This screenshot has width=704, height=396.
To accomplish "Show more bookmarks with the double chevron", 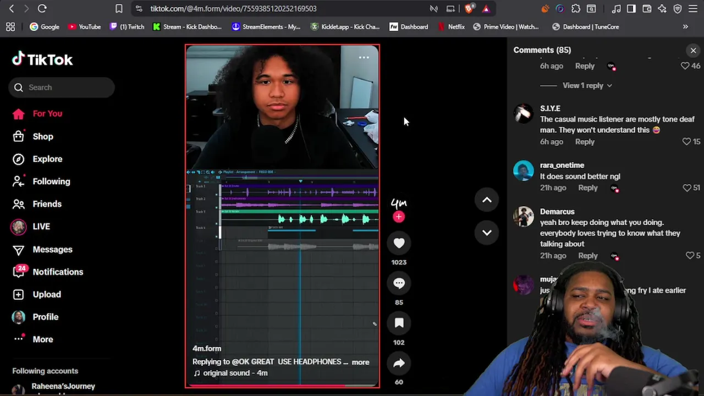I will tap(685, 26).
